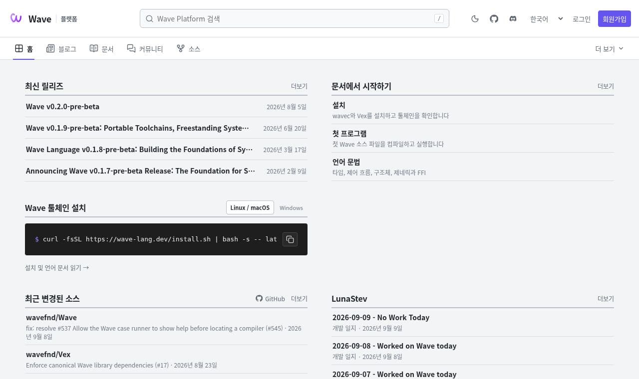Expand the 더 보기 navigation menu
The height and width of the screenshot is (379, 639).
click(x=610, y=49)
